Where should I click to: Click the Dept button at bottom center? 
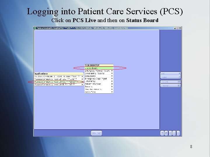coord(97,133)
